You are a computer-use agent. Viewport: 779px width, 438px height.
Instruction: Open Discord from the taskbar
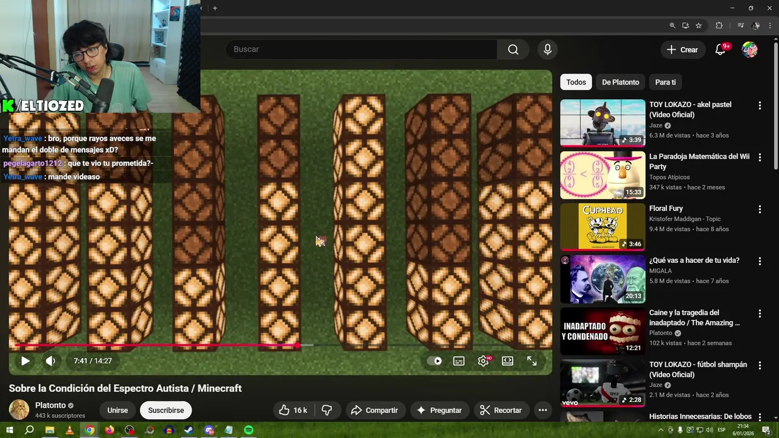(209, 430)
